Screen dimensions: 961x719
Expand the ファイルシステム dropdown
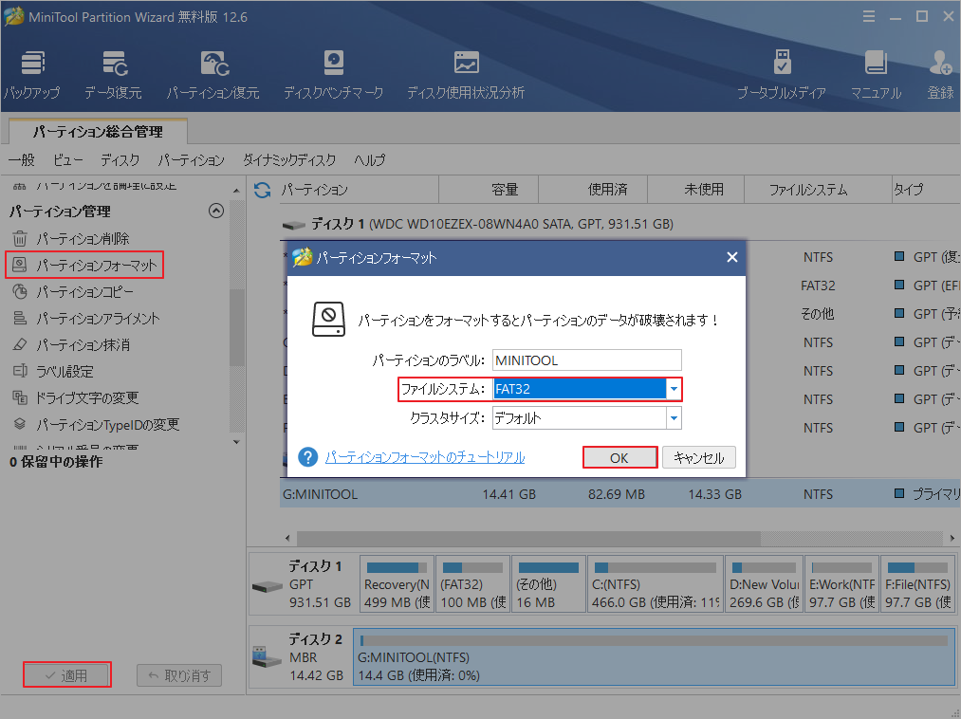pyautogui.click(x=673, y=389)
